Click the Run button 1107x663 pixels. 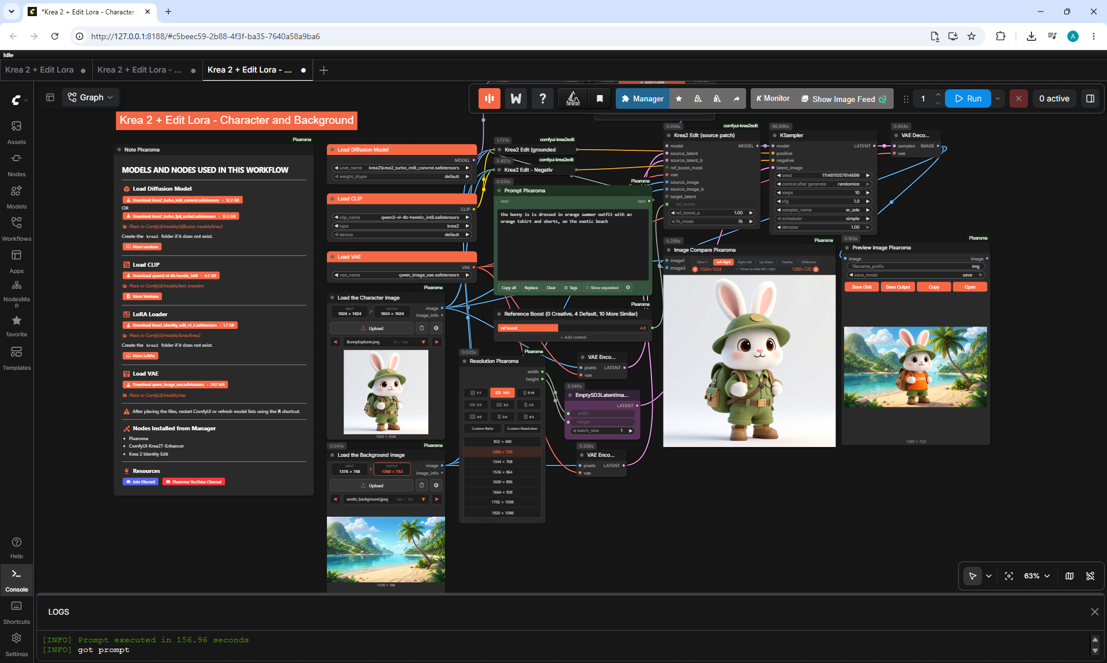[968, 98]
